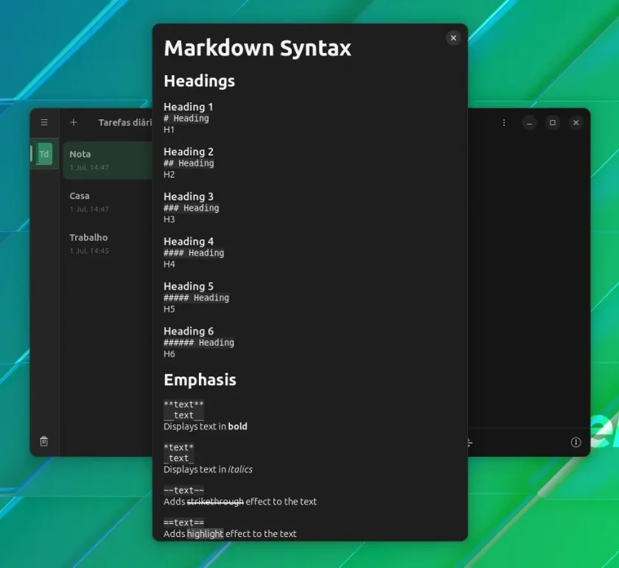Click the '*text*' italics syntax sample
Image resolution: width=619 pixels, height=568 pixels.
(178, 447)
